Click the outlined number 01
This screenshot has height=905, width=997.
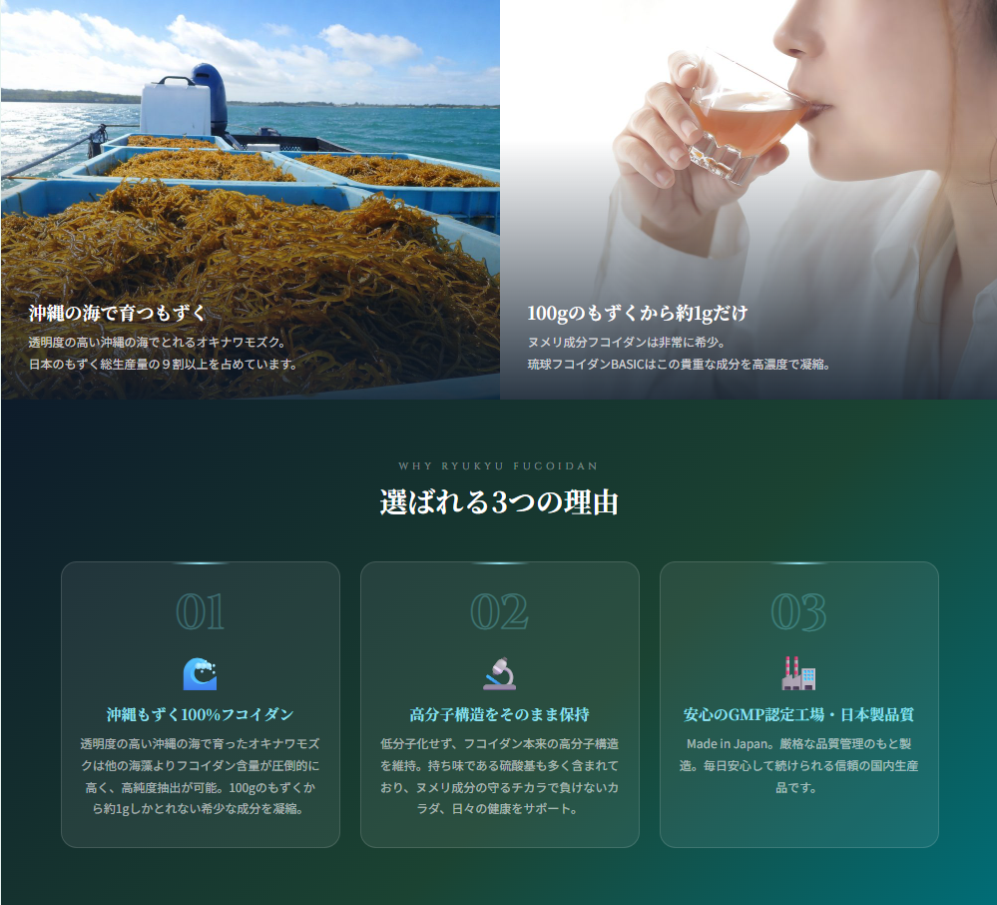(200, 612)
